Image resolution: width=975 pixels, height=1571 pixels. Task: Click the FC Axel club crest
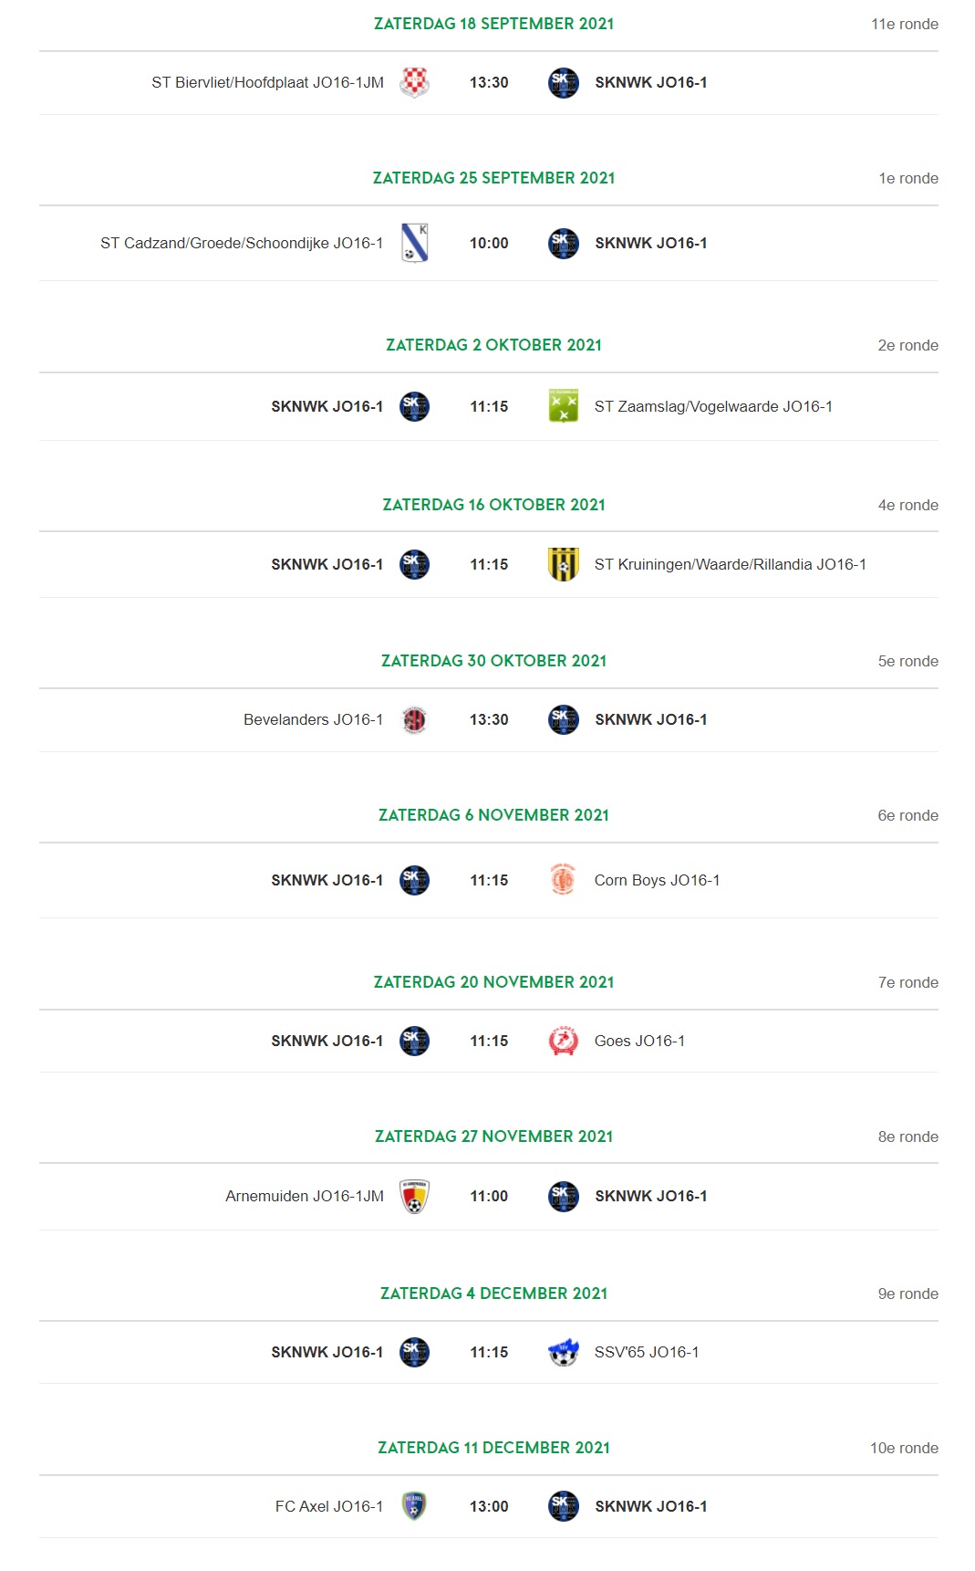414,1506
